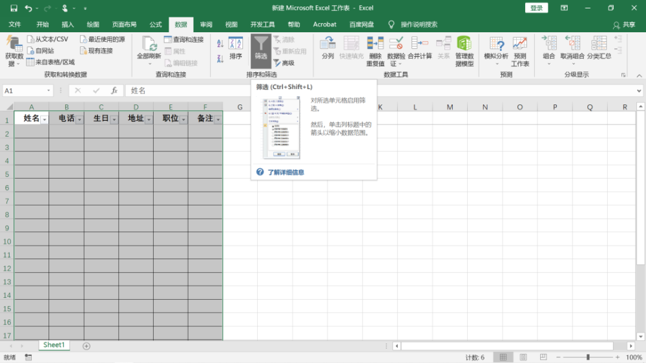Open Data Validation (数据验证) tool
The height and width of the screenshot is (363, 646).
click(x=396, y=52)
